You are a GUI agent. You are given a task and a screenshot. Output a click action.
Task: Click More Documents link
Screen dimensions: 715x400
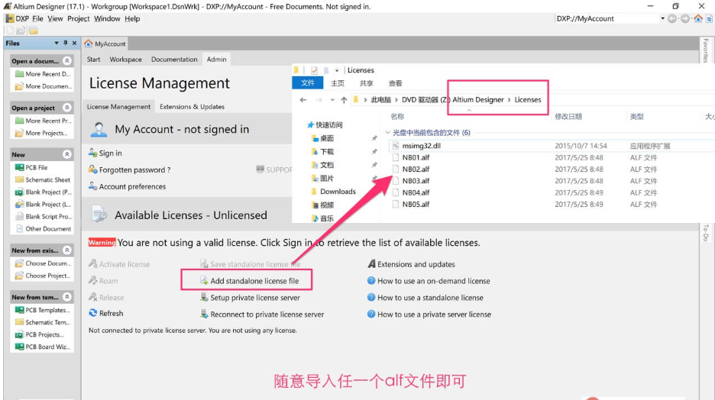(44, 86)
